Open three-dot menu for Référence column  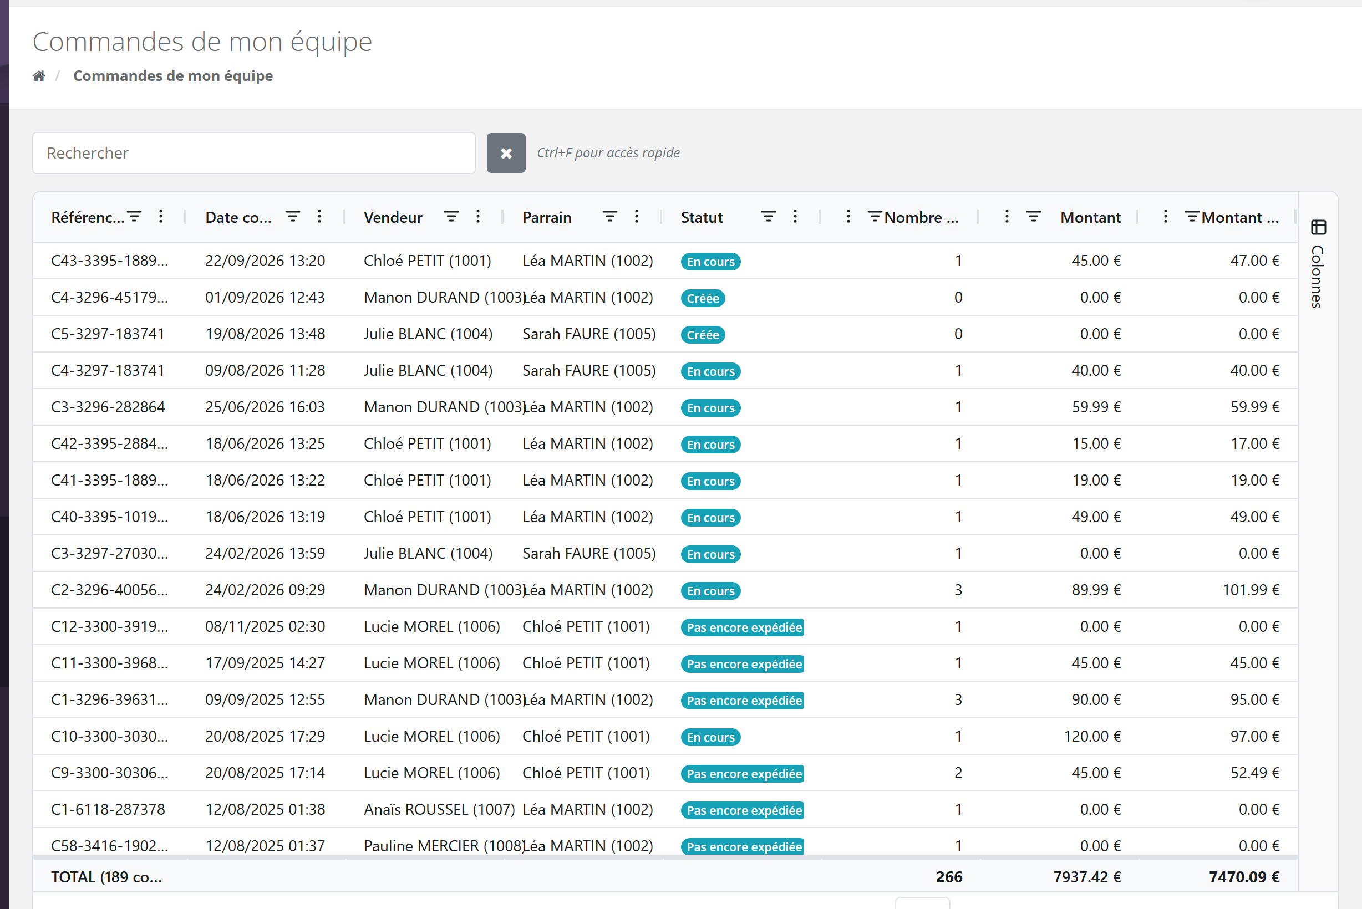161,217
